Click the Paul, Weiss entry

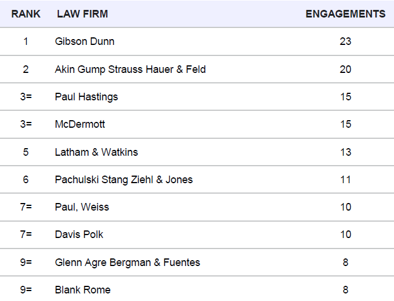[x=82, y=207]
